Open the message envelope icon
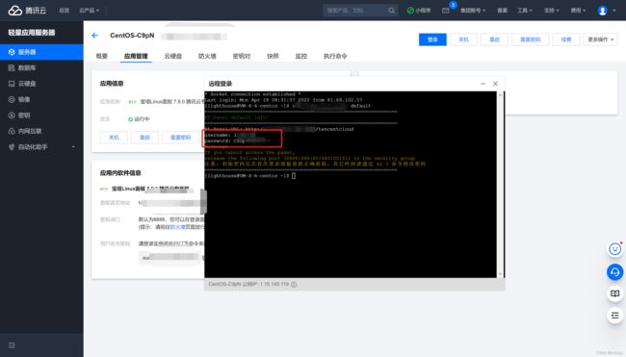626x357 pixels. coord(446,11)
